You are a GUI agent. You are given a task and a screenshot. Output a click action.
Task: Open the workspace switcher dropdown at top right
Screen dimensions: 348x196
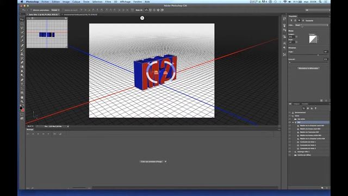tap(318, 10)
